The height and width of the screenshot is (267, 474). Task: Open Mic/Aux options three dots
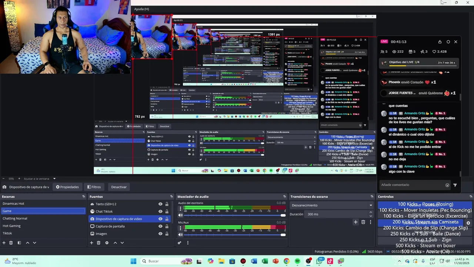pyautogui.click(x=181, y=228)
